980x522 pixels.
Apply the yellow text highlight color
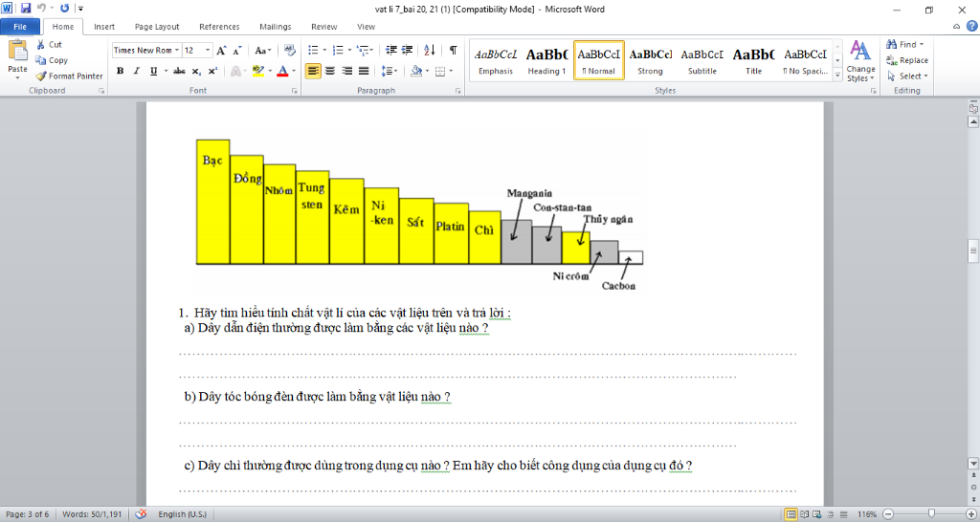(x=257, y=71)
